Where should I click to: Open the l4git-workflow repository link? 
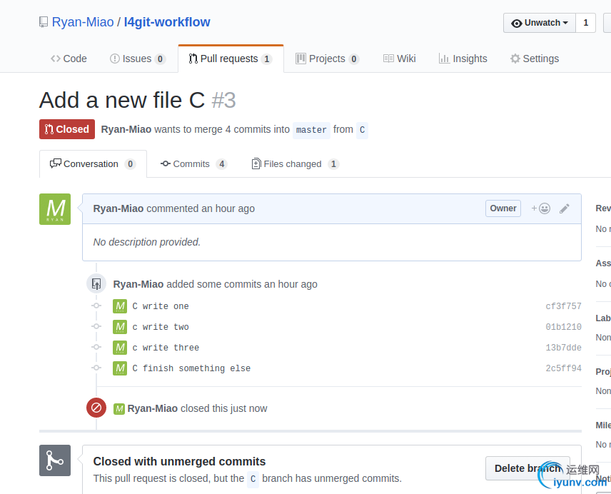(167, 22)
